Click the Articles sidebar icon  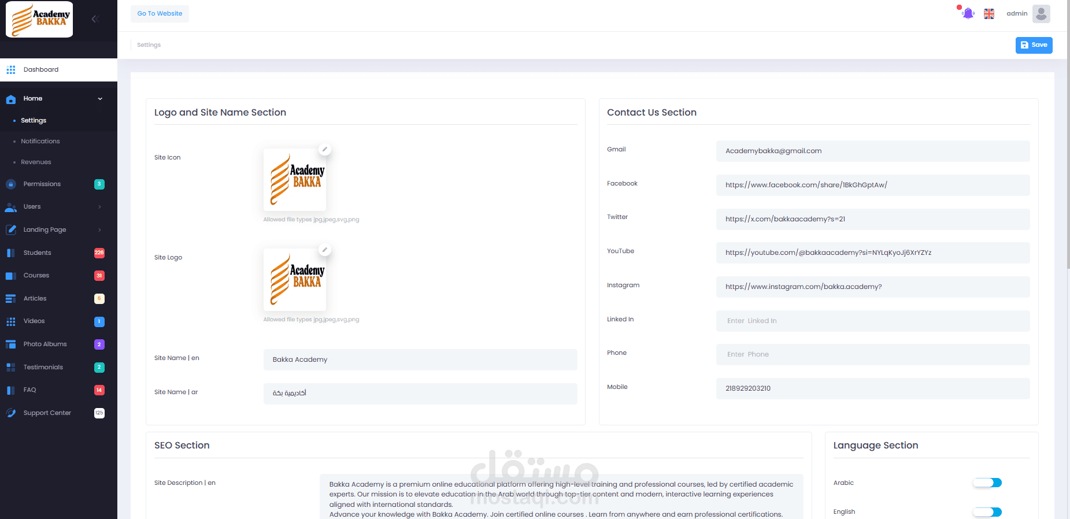11,299
